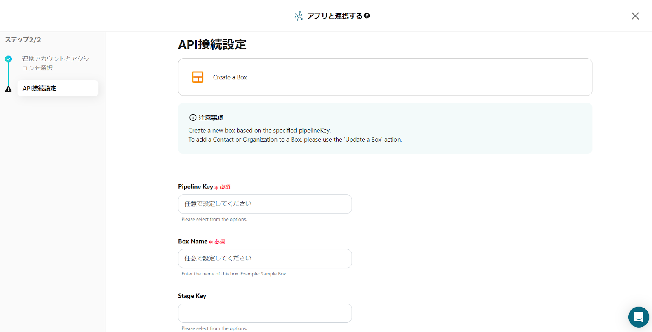Click the orange Create a Box icon
This screenshot has height=332, width=652.
[198, 77]
